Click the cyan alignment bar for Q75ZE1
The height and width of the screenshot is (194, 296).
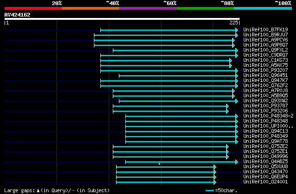point(171,152)
